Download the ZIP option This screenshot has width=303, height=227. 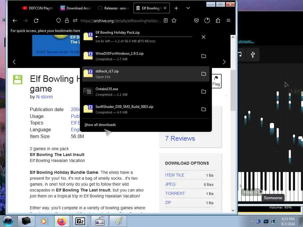click(168, 202)
